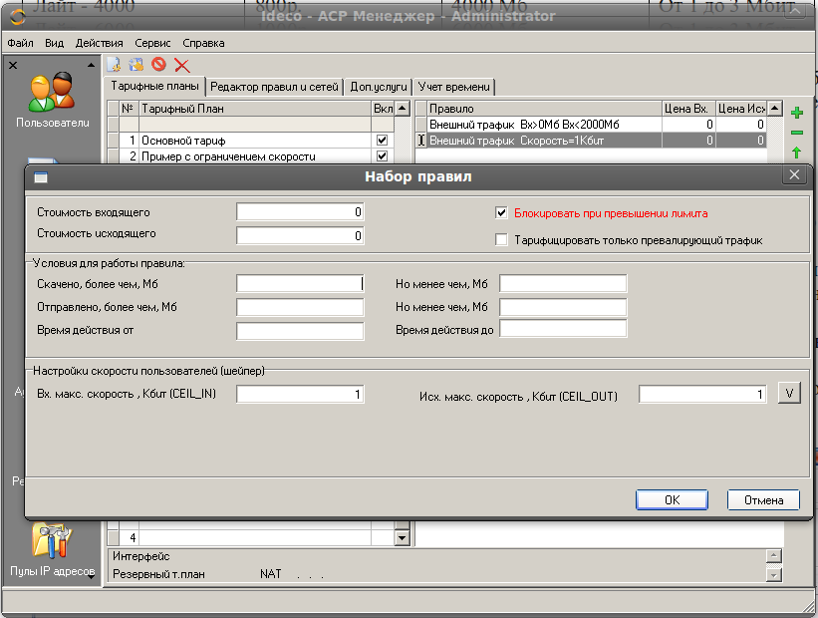This screenshot has height=618, width=818.
Task: Click the new tariff plan document icon
Action: tap(115, 65)
